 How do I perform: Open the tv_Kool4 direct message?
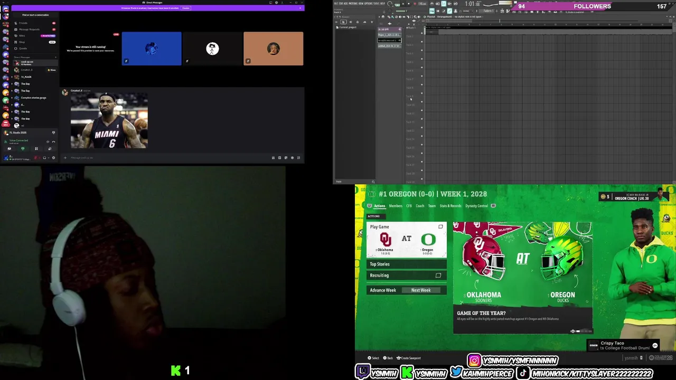35,77
